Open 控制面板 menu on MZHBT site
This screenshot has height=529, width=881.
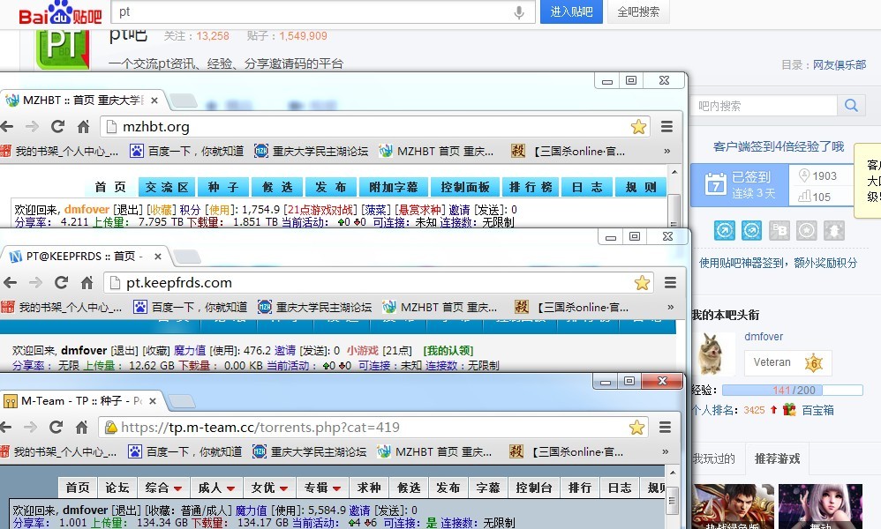tap(465, 187)
